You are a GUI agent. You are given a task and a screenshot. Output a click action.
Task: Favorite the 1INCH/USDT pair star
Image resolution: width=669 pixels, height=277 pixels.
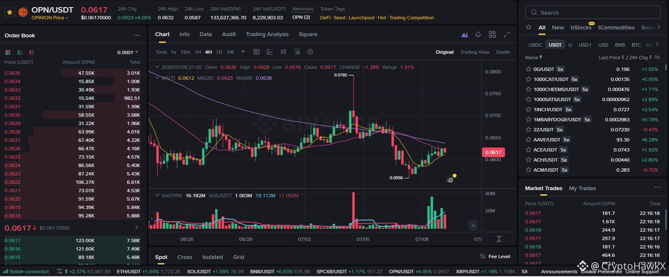click(x=529, y=110)
